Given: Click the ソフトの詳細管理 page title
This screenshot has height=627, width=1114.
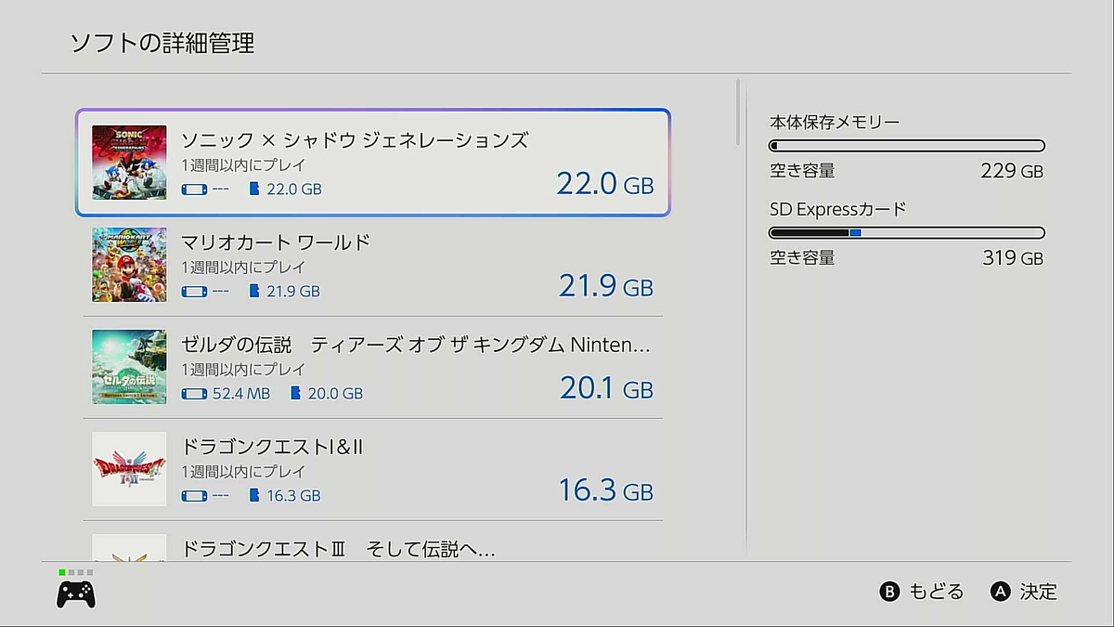Looking at the screenshot, I should coord(162,43).
